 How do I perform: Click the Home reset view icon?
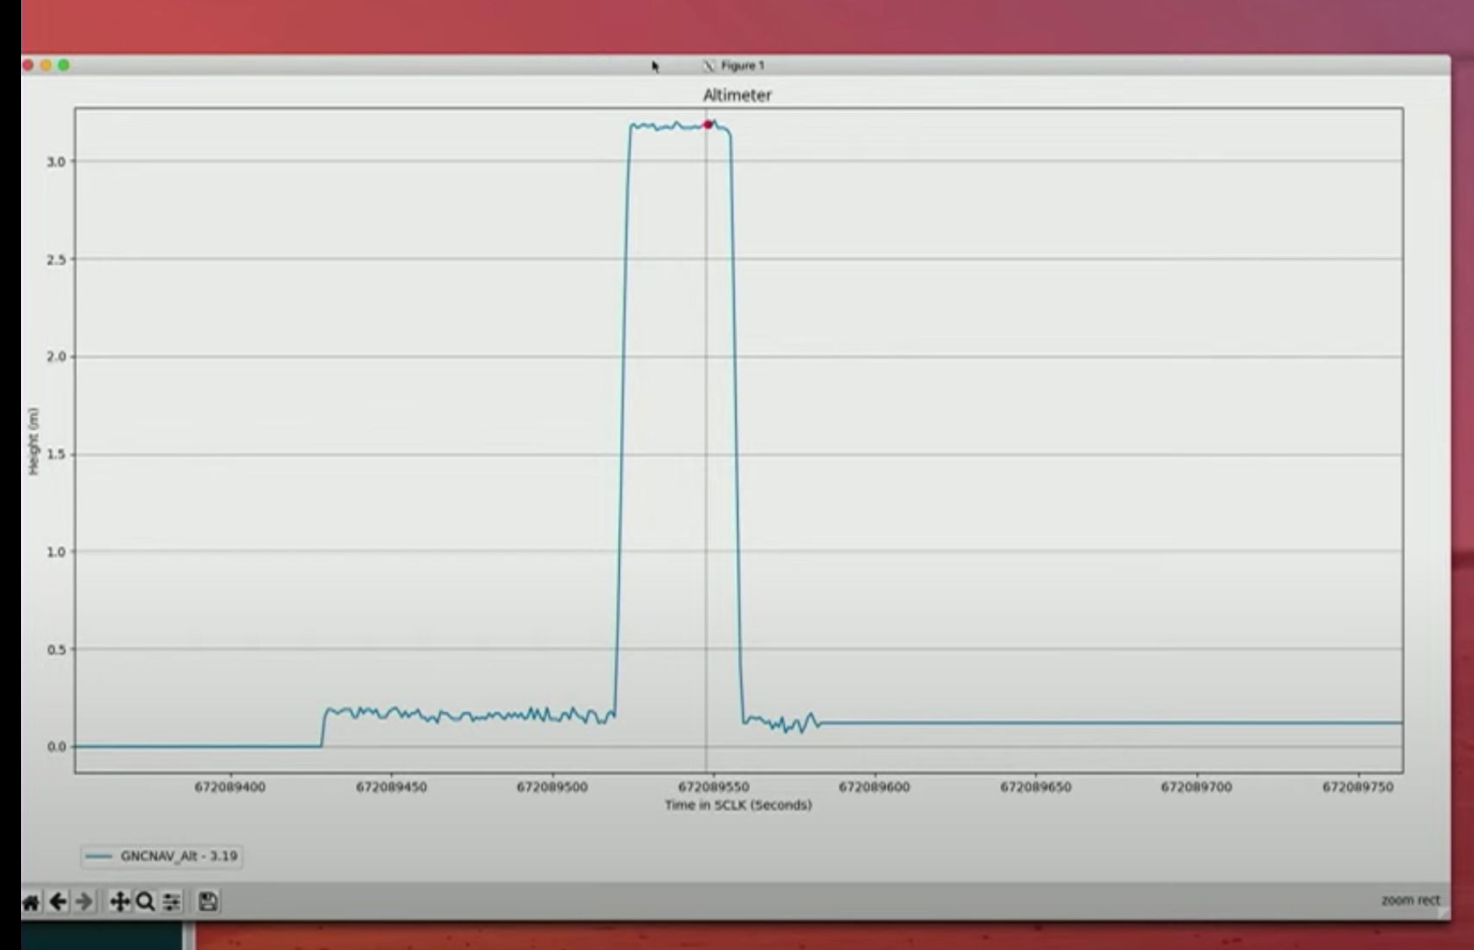coord(31,902)
